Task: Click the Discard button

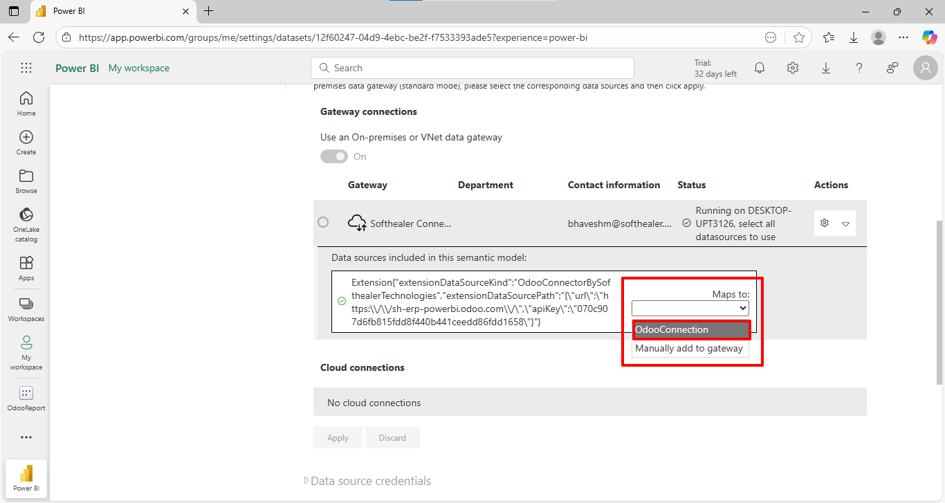Action: coord(392,437)
